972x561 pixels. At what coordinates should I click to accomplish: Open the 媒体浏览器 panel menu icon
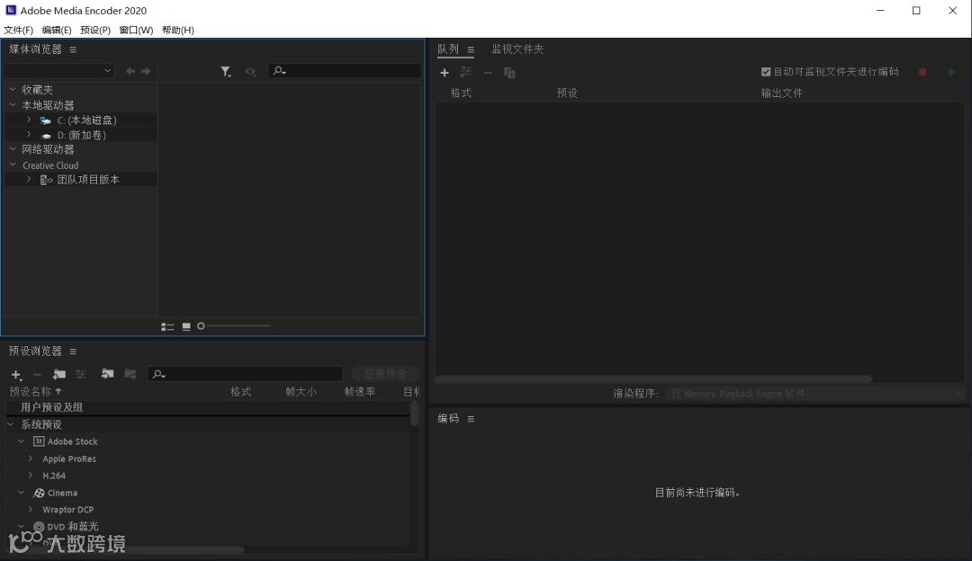(73, 49)
